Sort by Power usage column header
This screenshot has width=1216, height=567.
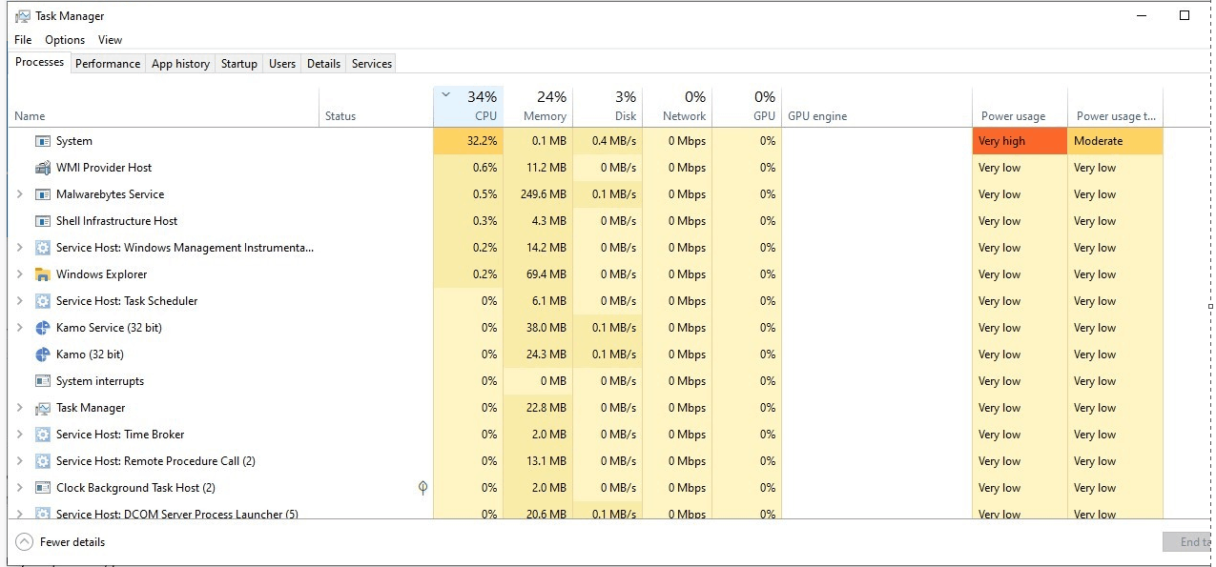click(1020, 107)
